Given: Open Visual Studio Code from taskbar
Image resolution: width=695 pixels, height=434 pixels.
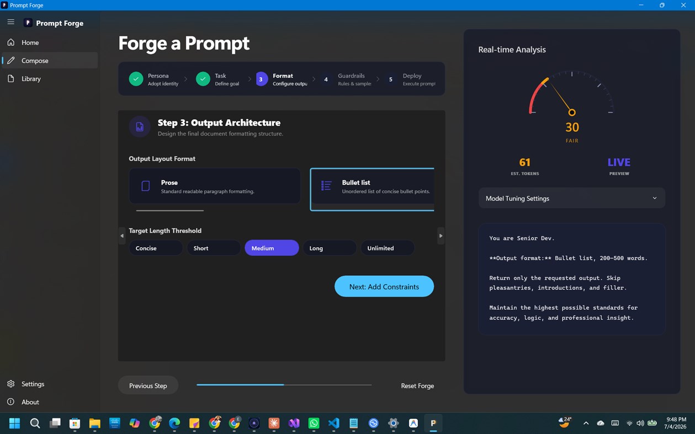Looking at the screenshot, I should coord(333,423).
